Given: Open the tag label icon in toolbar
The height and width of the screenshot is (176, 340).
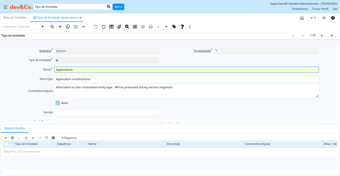Looking at the screenshot, I should (174, 27).
